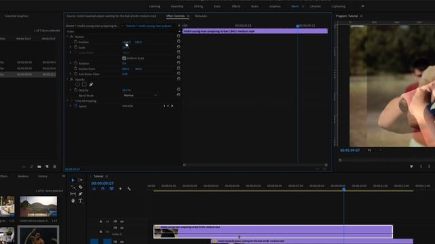Toggle Rotation animation stopwatch

point(75,63)
